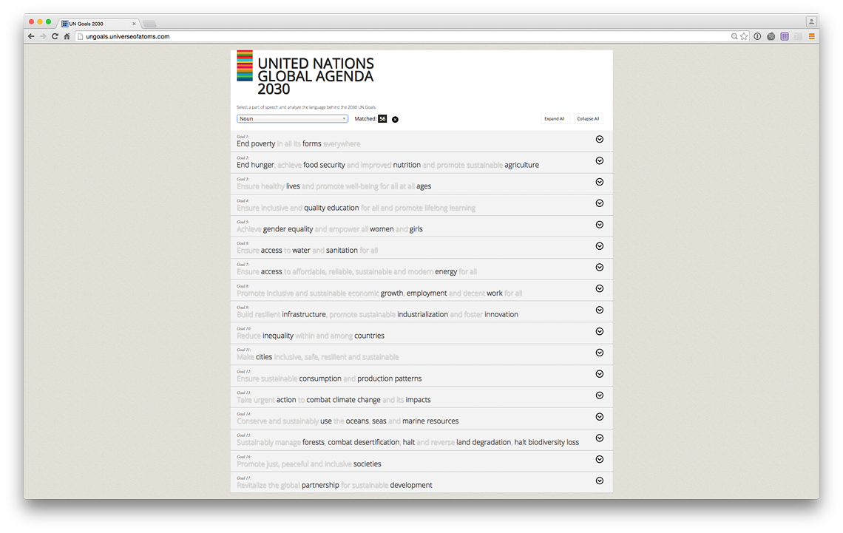Open the Noun part-of-speech dropdown
Viewport: 843px width, 533px height.
(x=293, y=119)
